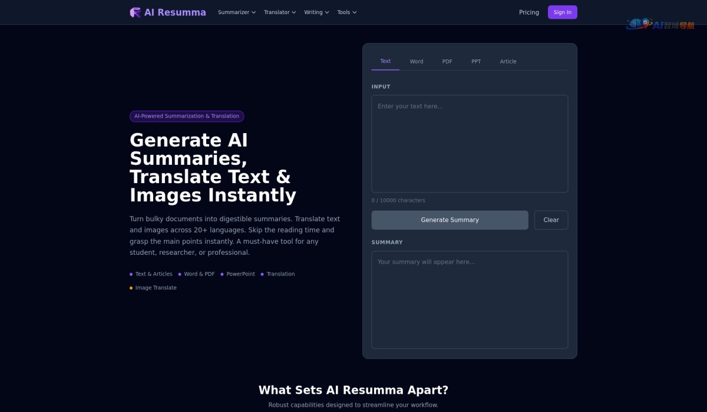Image resolution: width=707 pixels, height=412 pixels.
Task: Click the main 'Generate AI Summaries' headline
Action: 213,168
